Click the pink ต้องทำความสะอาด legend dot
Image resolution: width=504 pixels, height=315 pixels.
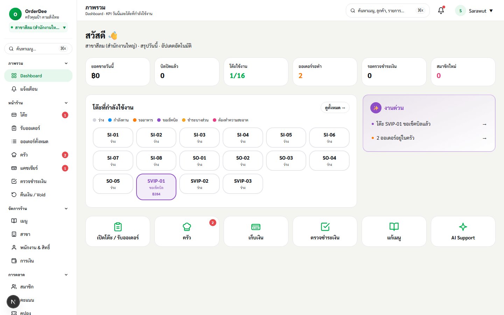click(x=215, y=120)
